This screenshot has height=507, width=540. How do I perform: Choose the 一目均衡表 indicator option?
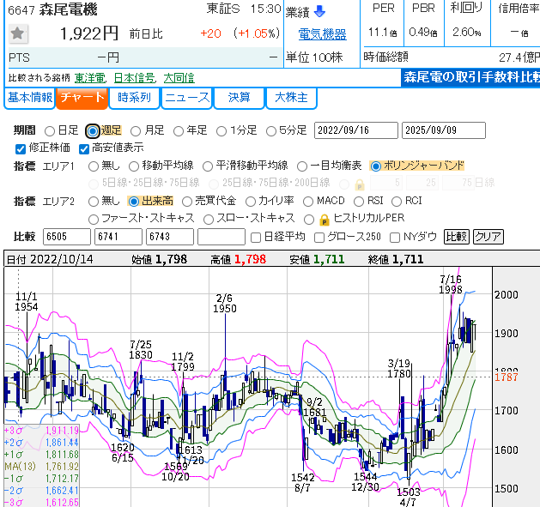coord(302,166)
